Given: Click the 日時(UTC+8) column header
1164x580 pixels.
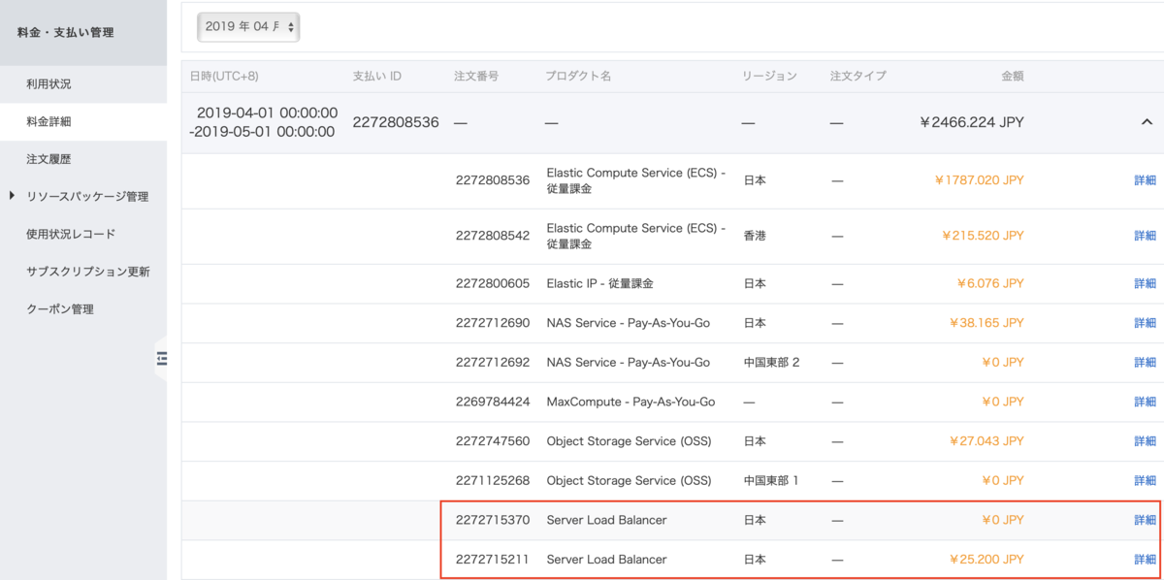Looking at the screenshot, I should click(x=226, y=76).
